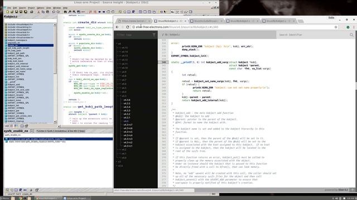This screenshot has width=357, height=200.
Task: Click the lock icon in the bottom context toolbar
Action: point(31,190)
